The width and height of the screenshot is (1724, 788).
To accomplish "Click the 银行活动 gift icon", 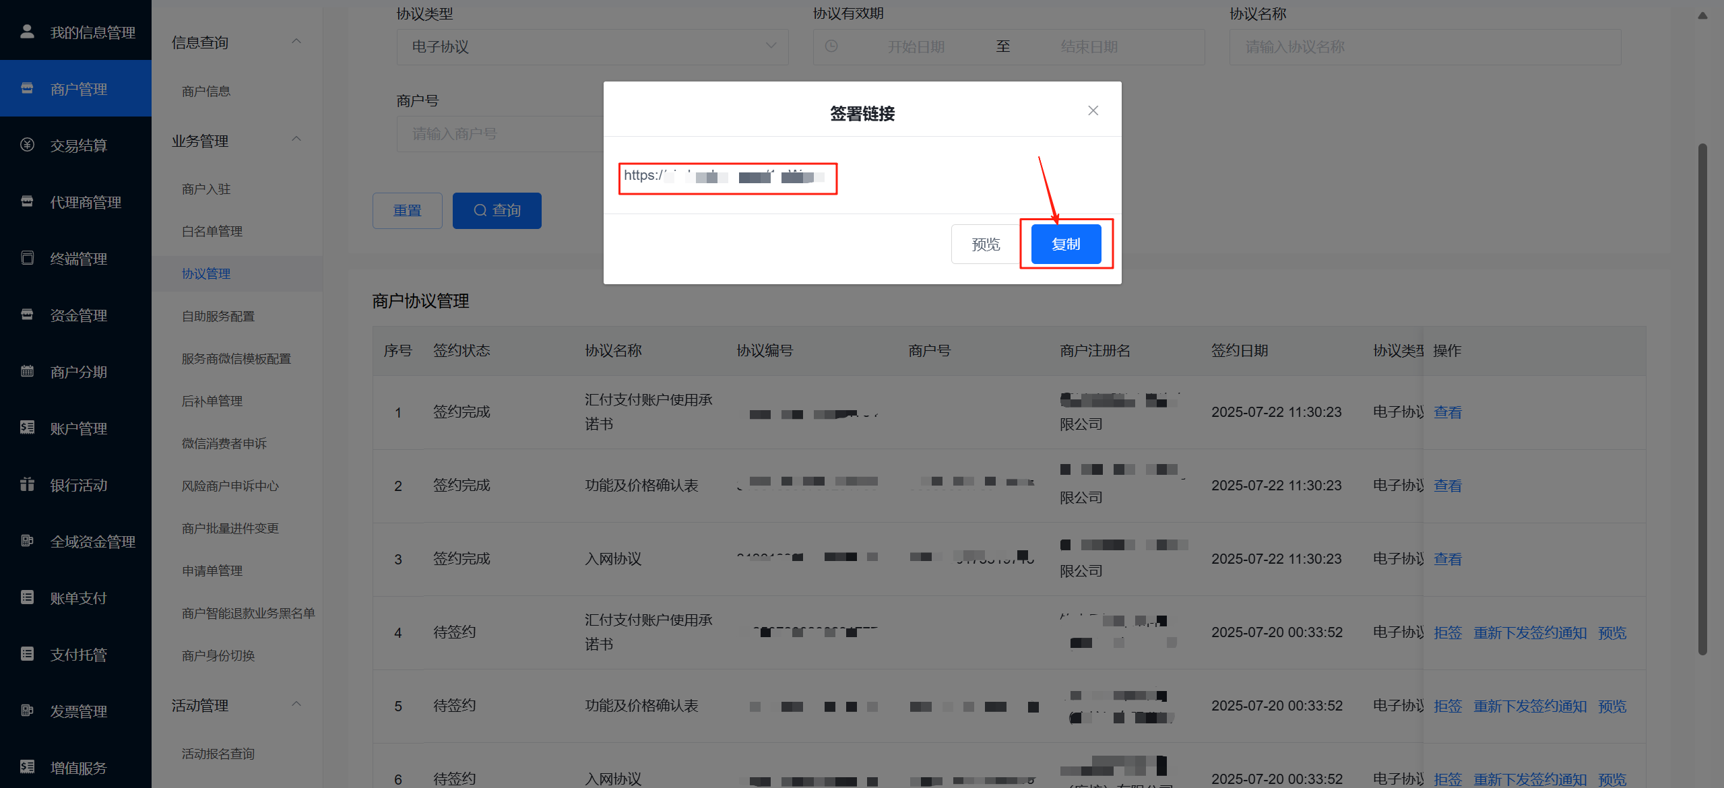I will pyautogui.click(x=27, y=484).
